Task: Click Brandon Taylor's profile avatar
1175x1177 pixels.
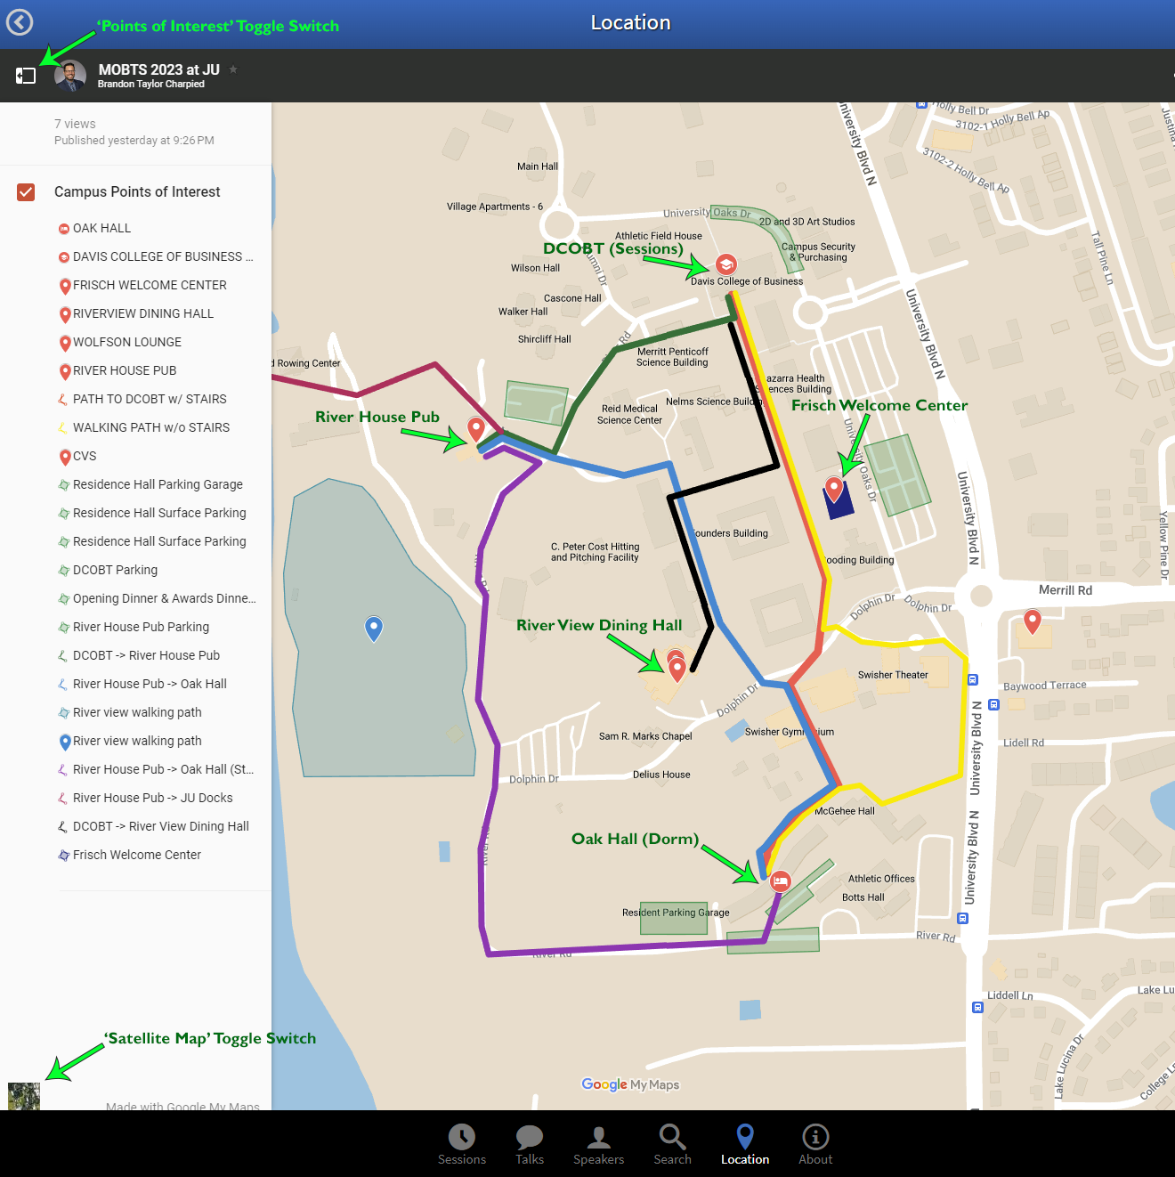Action: tap(69, 76)
